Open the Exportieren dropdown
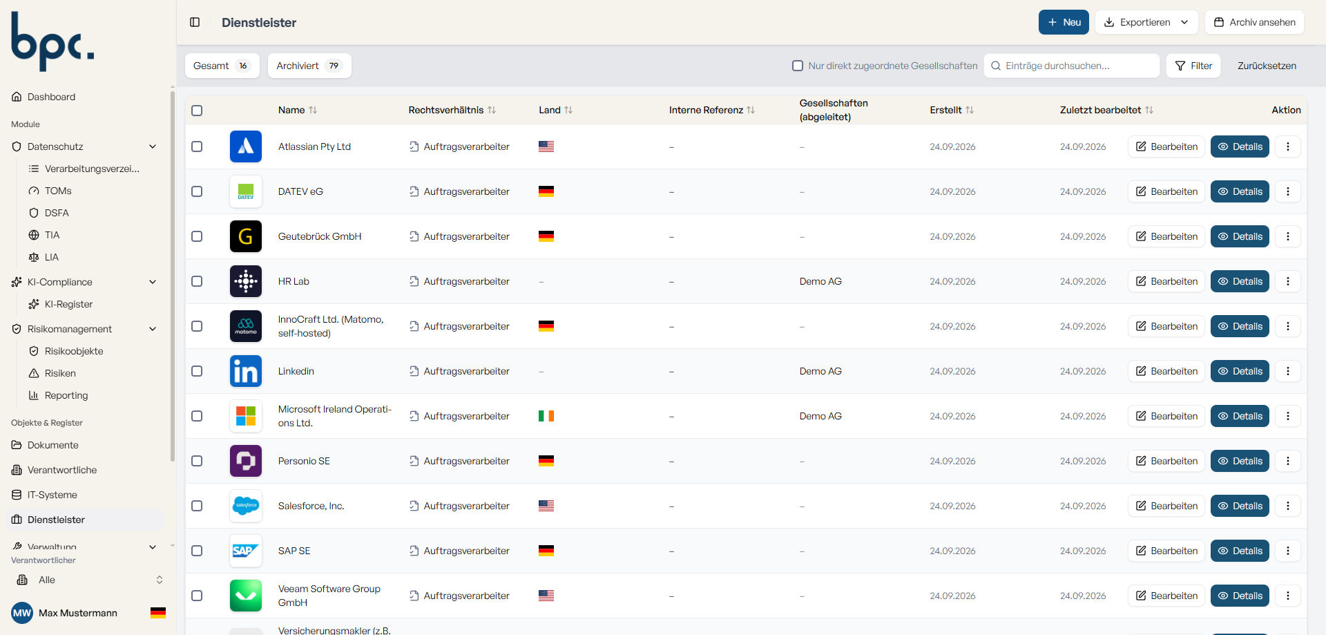Viewport: 1326px width, 635px height. [x=1146, y=22]
